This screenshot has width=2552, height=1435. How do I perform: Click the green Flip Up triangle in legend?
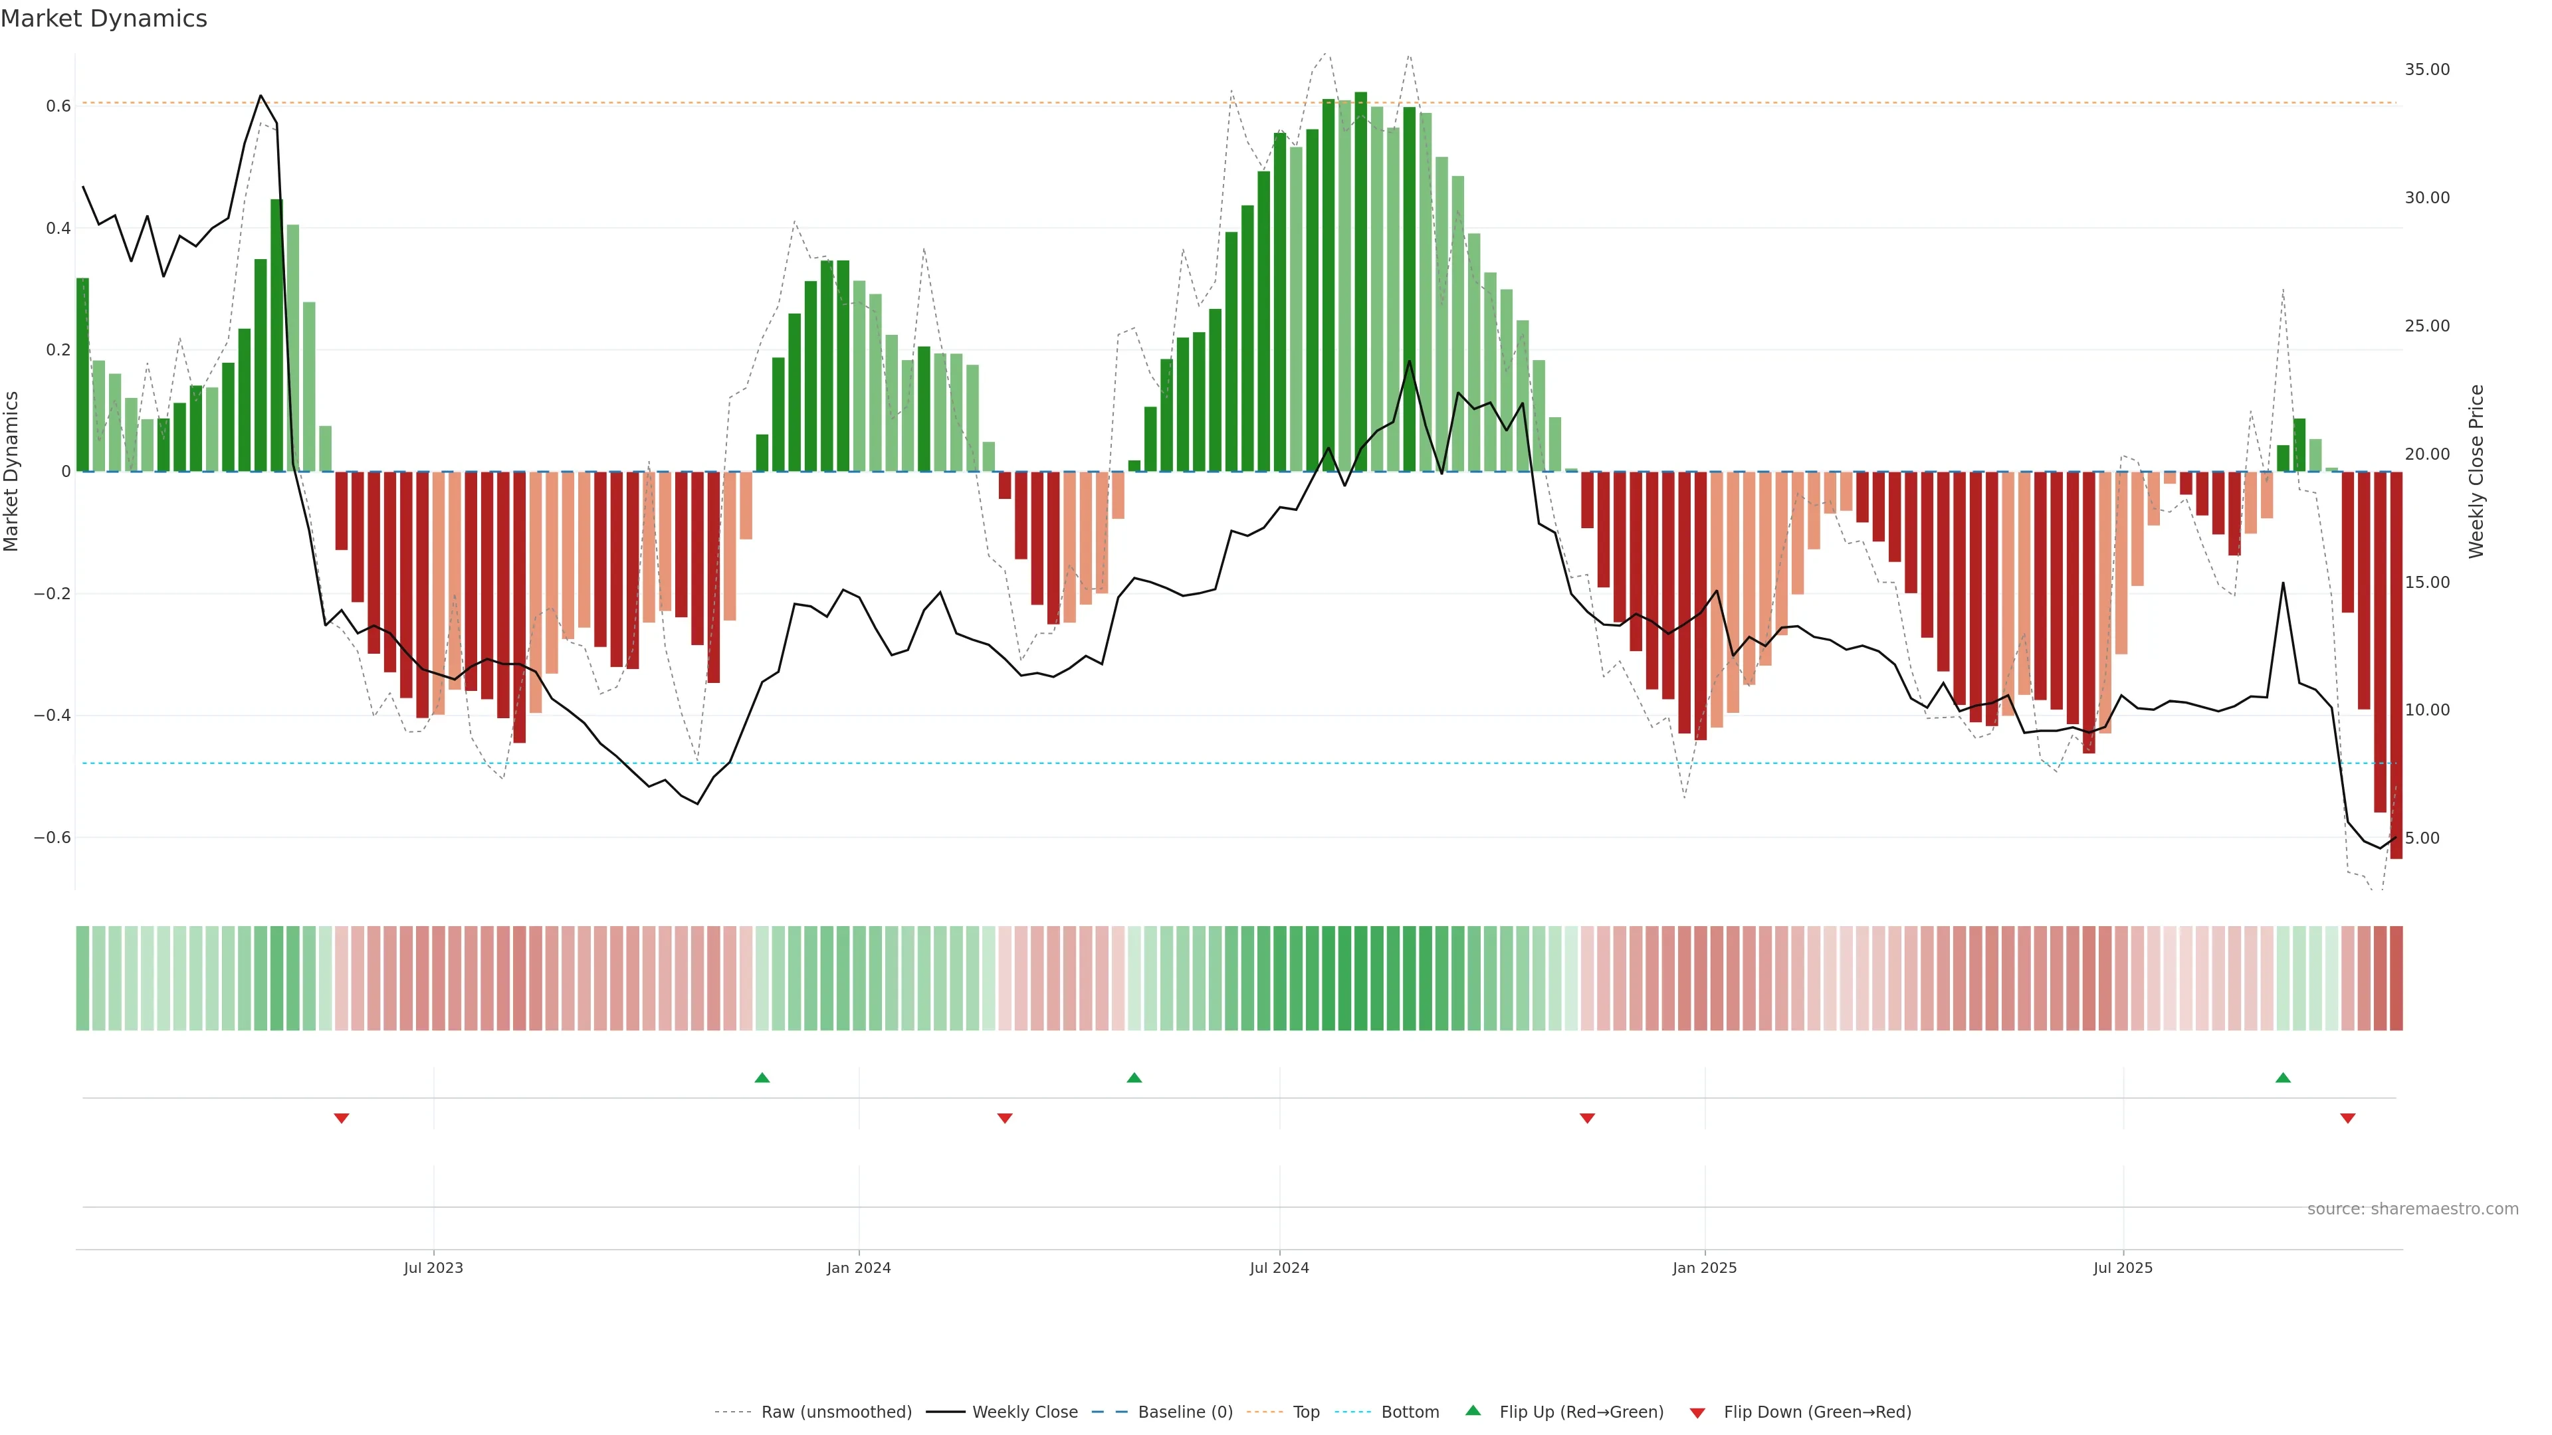(x=1472, y=1410)
